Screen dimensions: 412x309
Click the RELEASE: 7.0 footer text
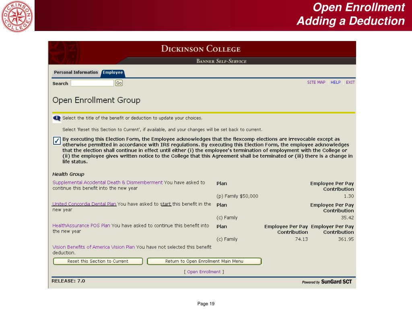point(68,281)
